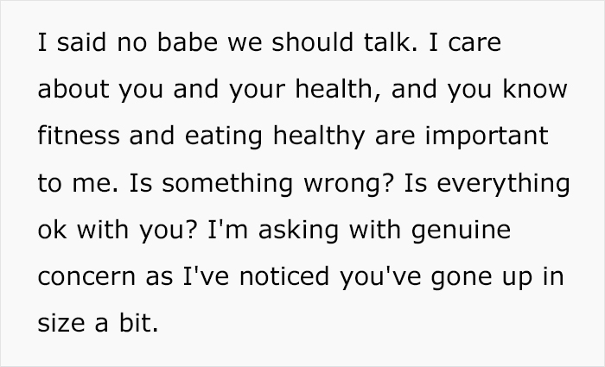Click the word "noticed" in sixth line

[284, 276]
